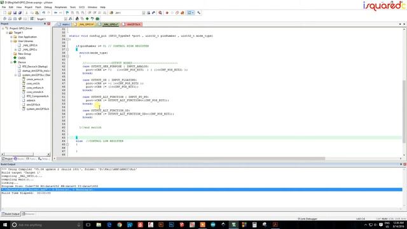Open Select Software Packs
The height and width of the screenshot is (229, 407).
[92, 18]
